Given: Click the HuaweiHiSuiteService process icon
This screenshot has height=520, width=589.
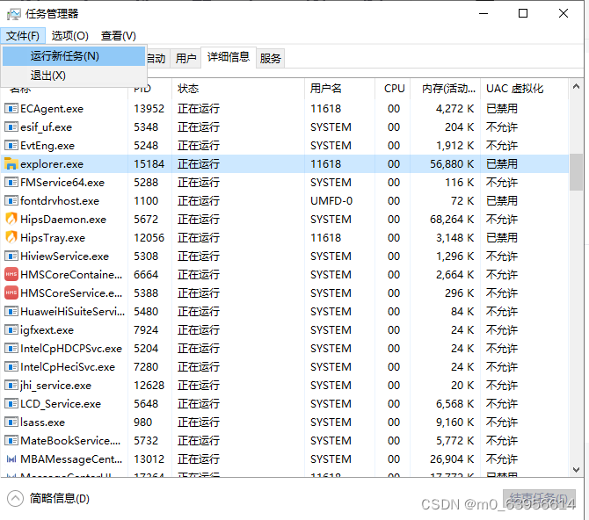Looking at the screenshot, I should point(11,311).
